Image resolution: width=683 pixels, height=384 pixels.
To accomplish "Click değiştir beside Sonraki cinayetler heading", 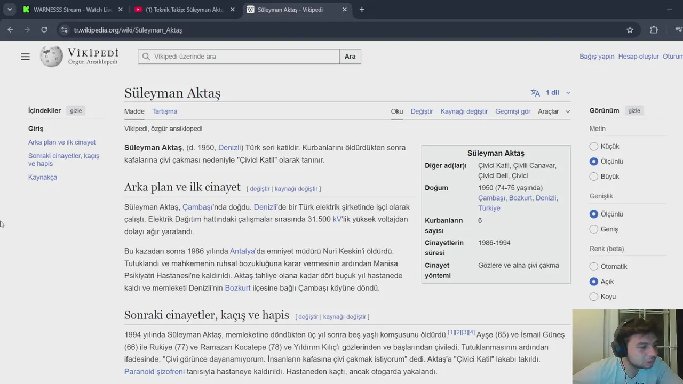I will 308,317.
